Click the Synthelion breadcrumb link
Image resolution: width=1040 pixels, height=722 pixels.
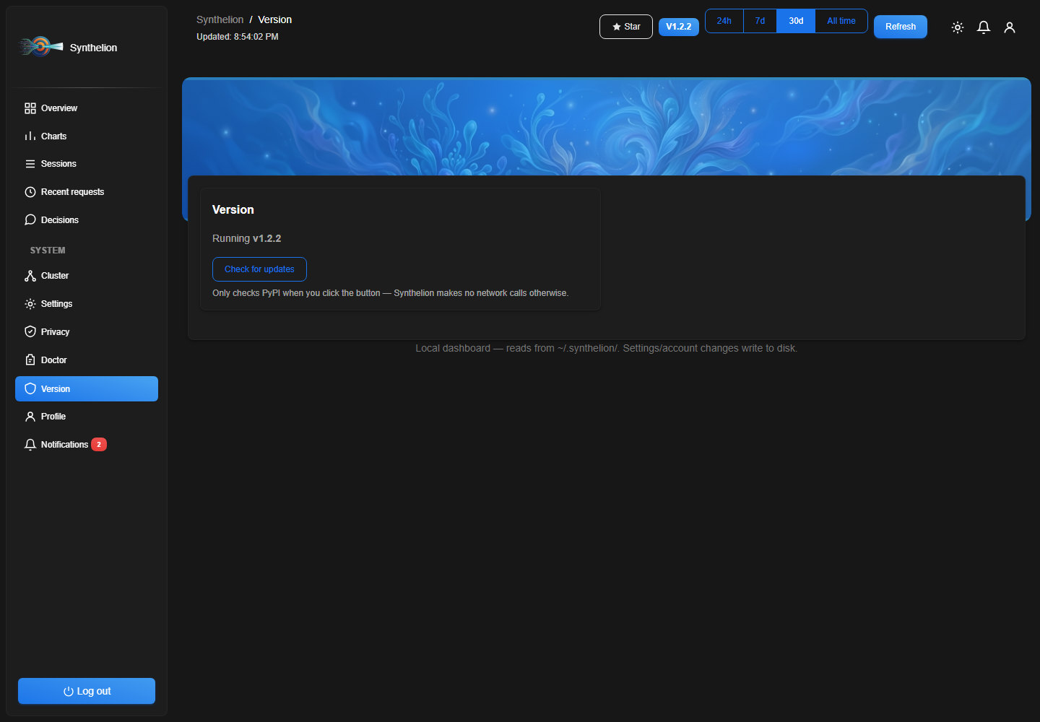(x=220, y=19)
